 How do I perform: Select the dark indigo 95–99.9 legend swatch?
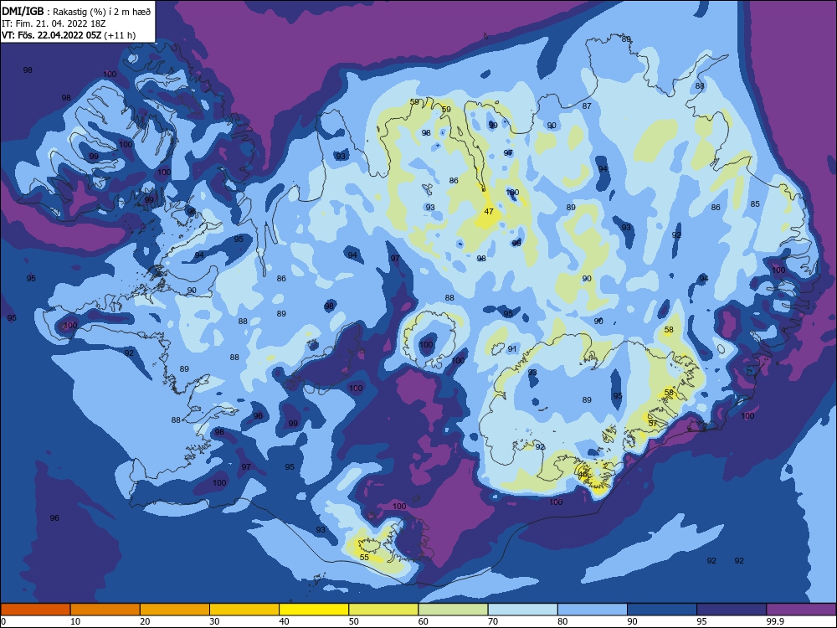click(x=732, y=610)
